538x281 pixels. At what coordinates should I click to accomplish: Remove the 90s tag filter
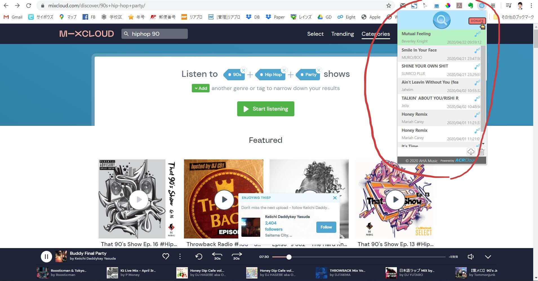click(x=243, y=70)
